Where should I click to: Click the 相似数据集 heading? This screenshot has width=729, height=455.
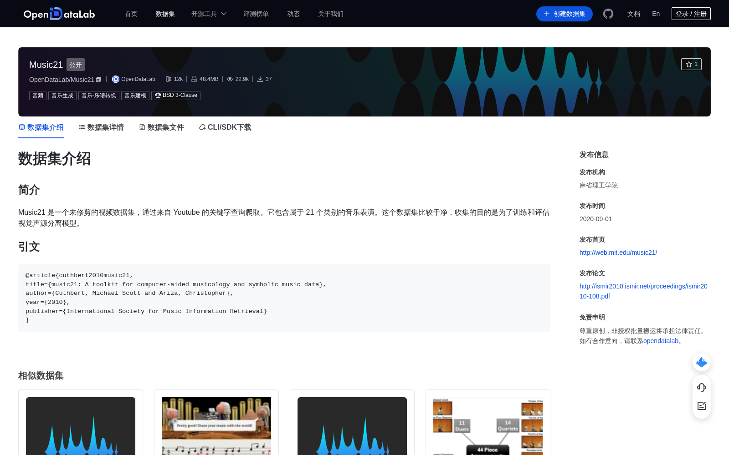click(41, 376)
